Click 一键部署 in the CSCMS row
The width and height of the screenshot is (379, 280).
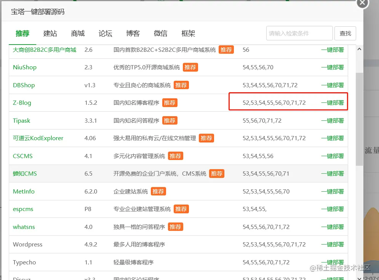[333, 156]
